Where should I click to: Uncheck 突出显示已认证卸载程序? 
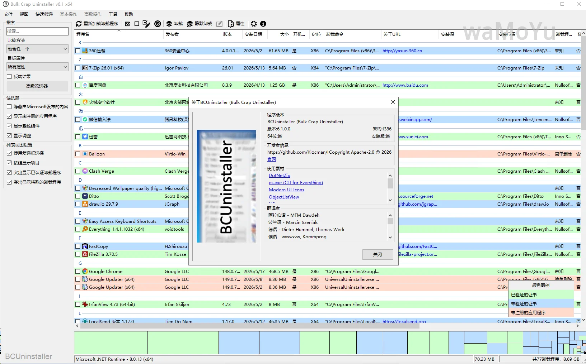pos(9,173)
